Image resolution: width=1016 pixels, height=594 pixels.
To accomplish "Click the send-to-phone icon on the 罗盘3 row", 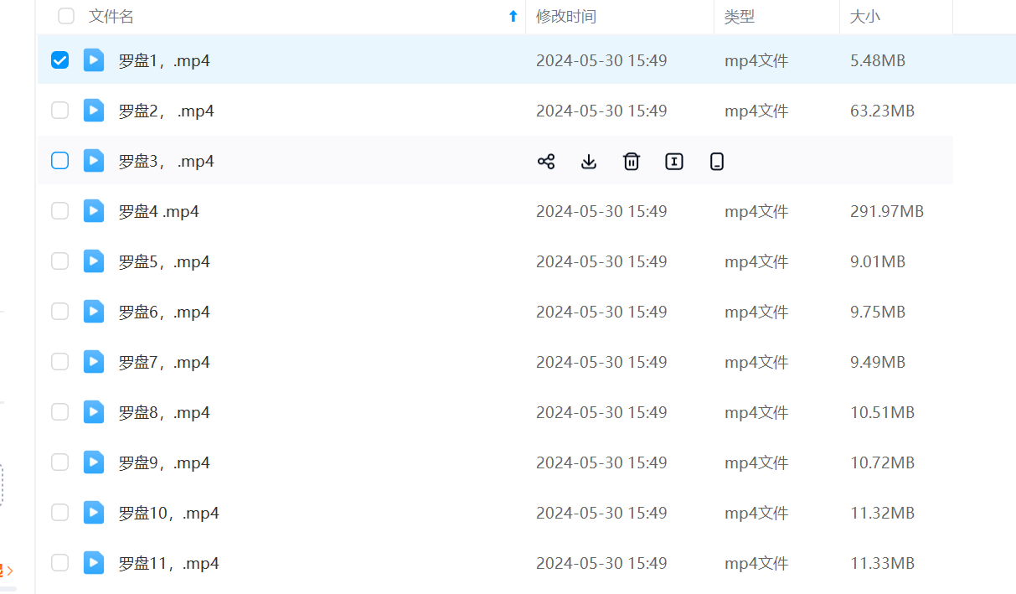I will (x=717, y=162).
